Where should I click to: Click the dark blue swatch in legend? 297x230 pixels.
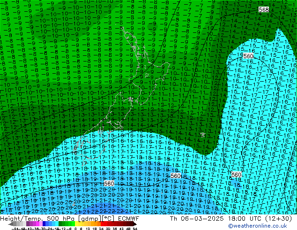(44, 224)
